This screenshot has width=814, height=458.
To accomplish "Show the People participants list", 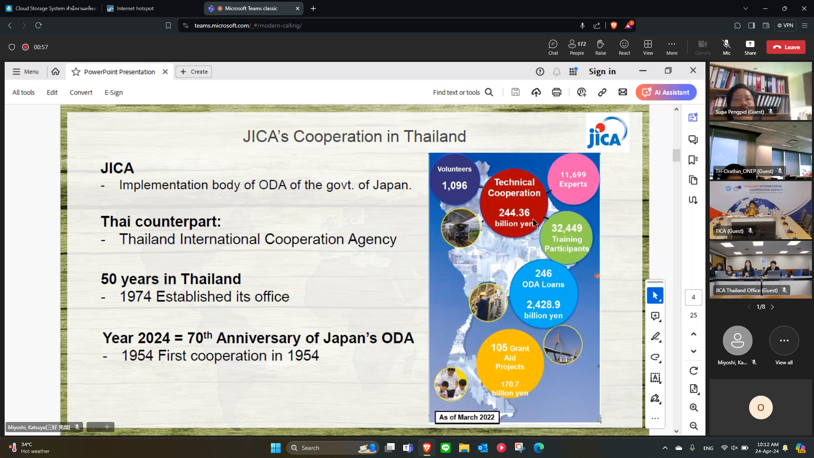I will pos(577,47).
